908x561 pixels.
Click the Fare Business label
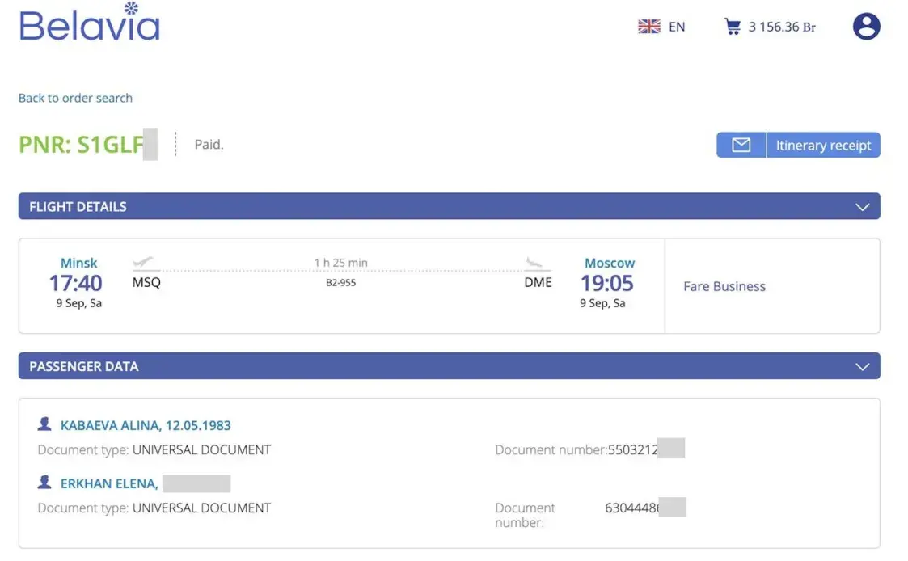click(x=724, y=286)
